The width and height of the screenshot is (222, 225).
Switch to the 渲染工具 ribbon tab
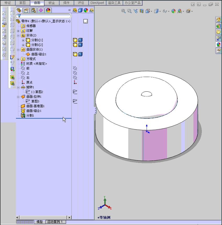[114, 3]
